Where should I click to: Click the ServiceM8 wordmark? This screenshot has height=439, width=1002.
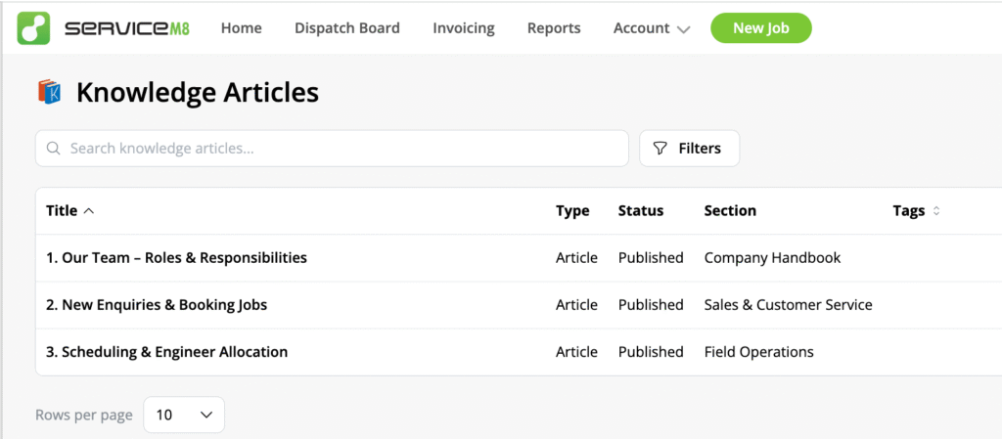click(126, 28)
